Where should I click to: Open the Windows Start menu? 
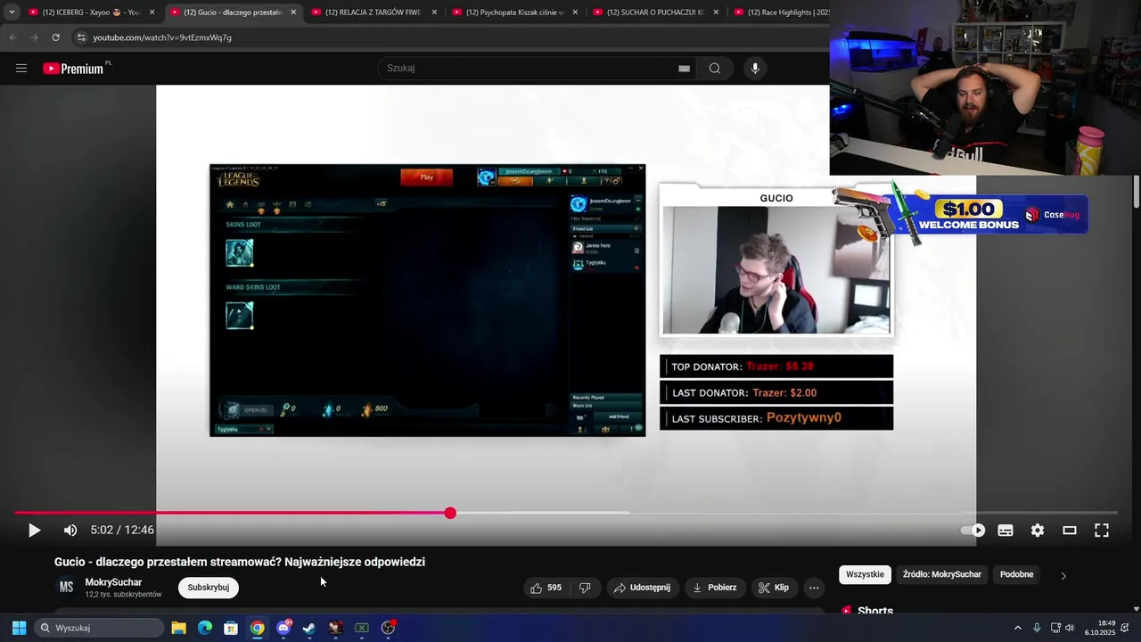[19, 628]
